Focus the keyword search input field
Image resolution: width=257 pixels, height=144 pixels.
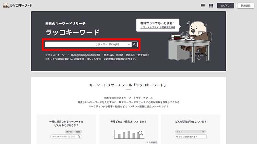(70, 45)
